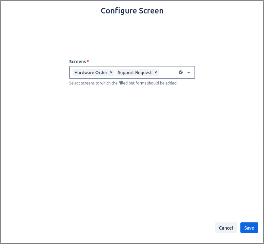Image resolution: width=264 pixels, height=244 pixels.
Task: Select the Hardware Order chip label
Action: tap(91, 72)
